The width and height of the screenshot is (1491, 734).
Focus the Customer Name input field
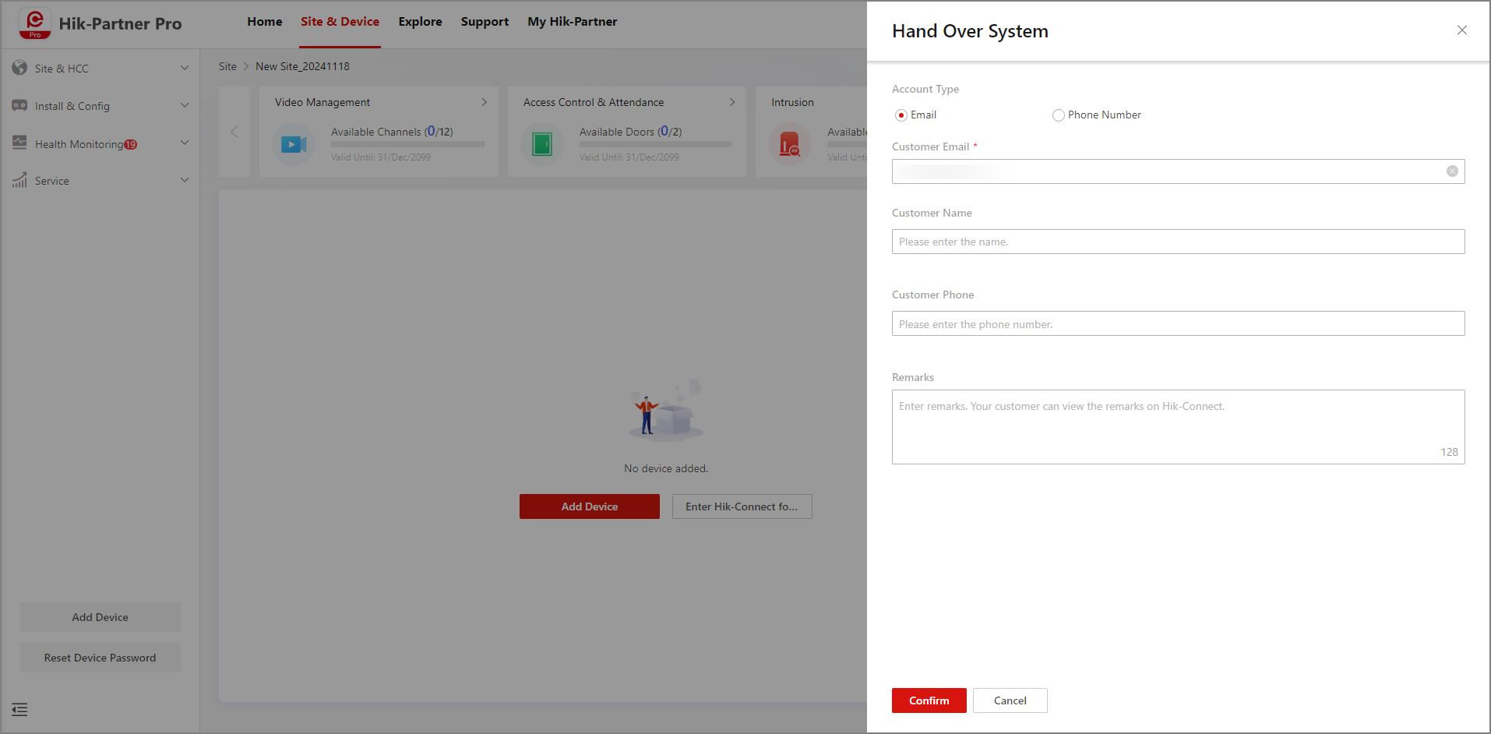[x=1179, y=242]
